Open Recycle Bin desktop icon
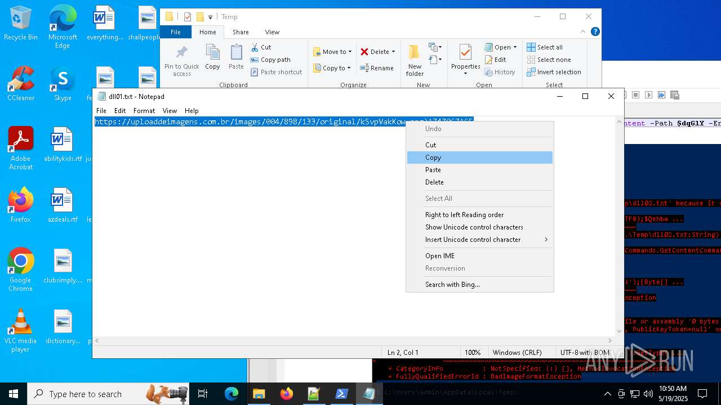 [21, 23]
